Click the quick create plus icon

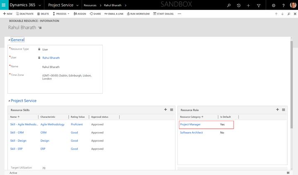click(248, 5)
